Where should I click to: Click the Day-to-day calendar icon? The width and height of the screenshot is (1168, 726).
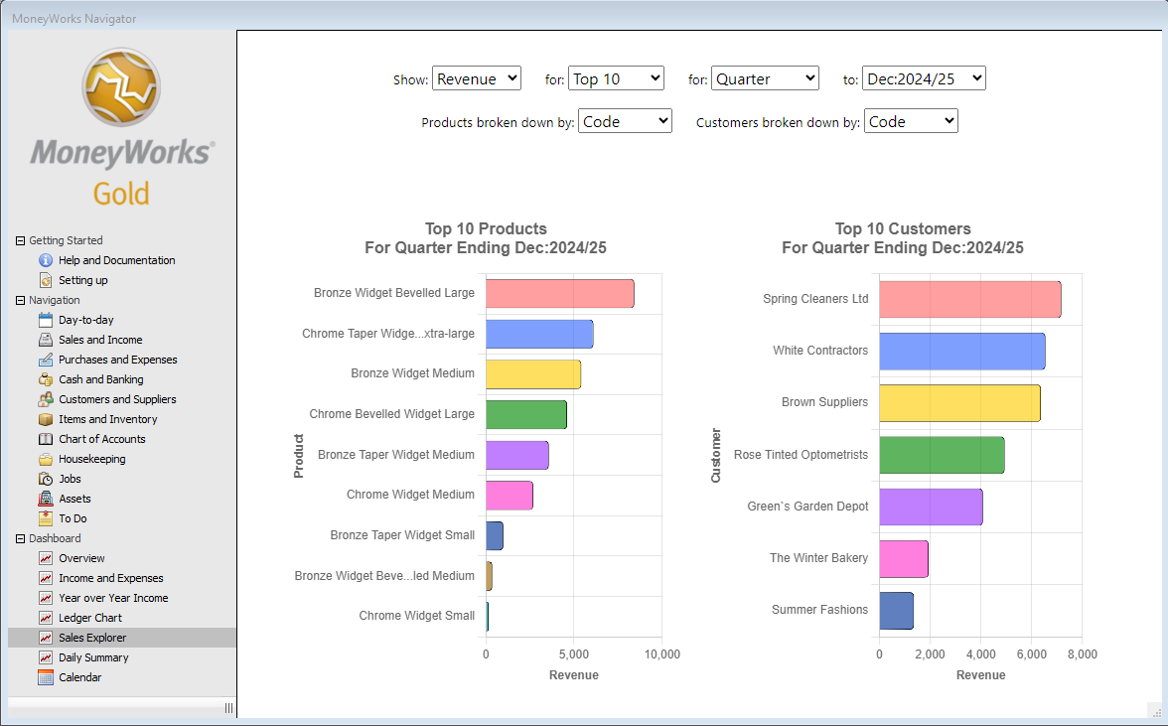coord(46,320)
